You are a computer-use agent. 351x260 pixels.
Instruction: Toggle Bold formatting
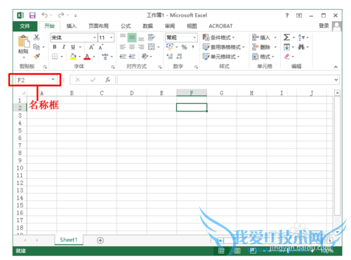point(55,47)
